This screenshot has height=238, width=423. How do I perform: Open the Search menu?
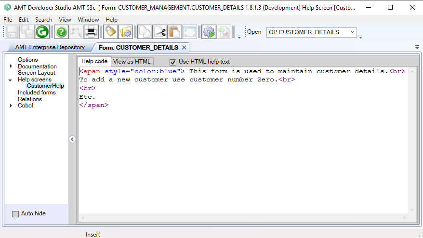[x=43, y=20]
